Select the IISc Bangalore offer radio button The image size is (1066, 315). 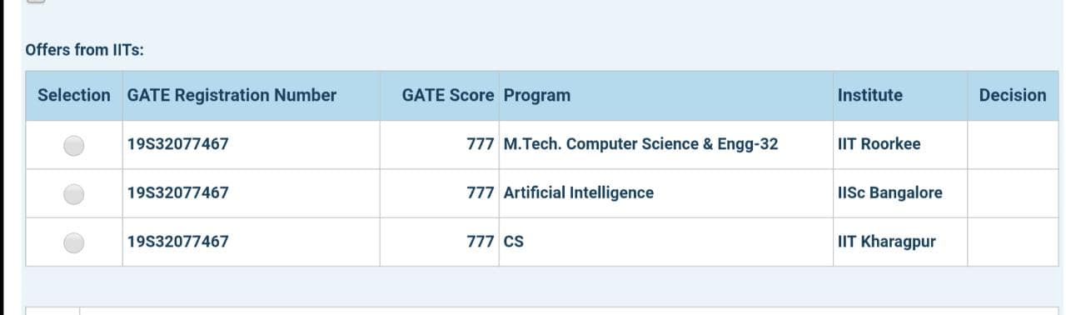[x=74, y=193]
